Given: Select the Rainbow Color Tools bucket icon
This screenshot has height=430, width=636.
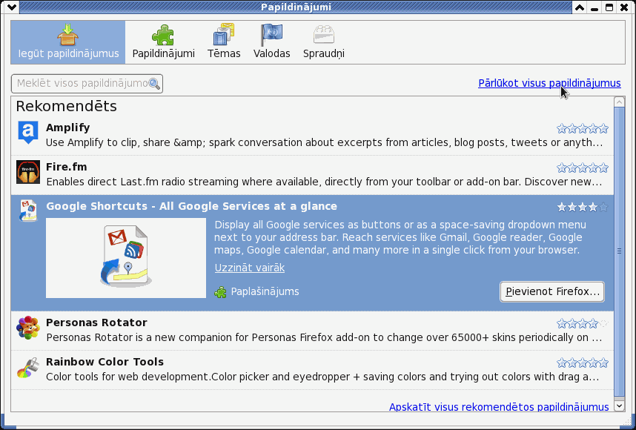Looking at the screenshot, I should [28, 367].
